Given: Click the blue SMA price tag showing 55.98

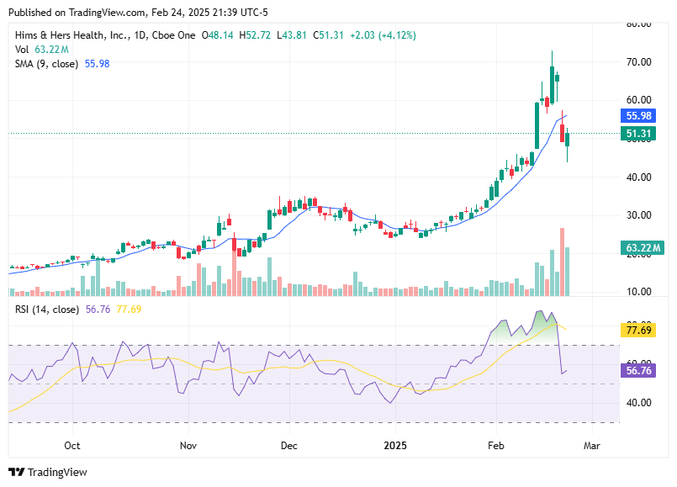Looking at the screenshot, I should coord(637,115).
